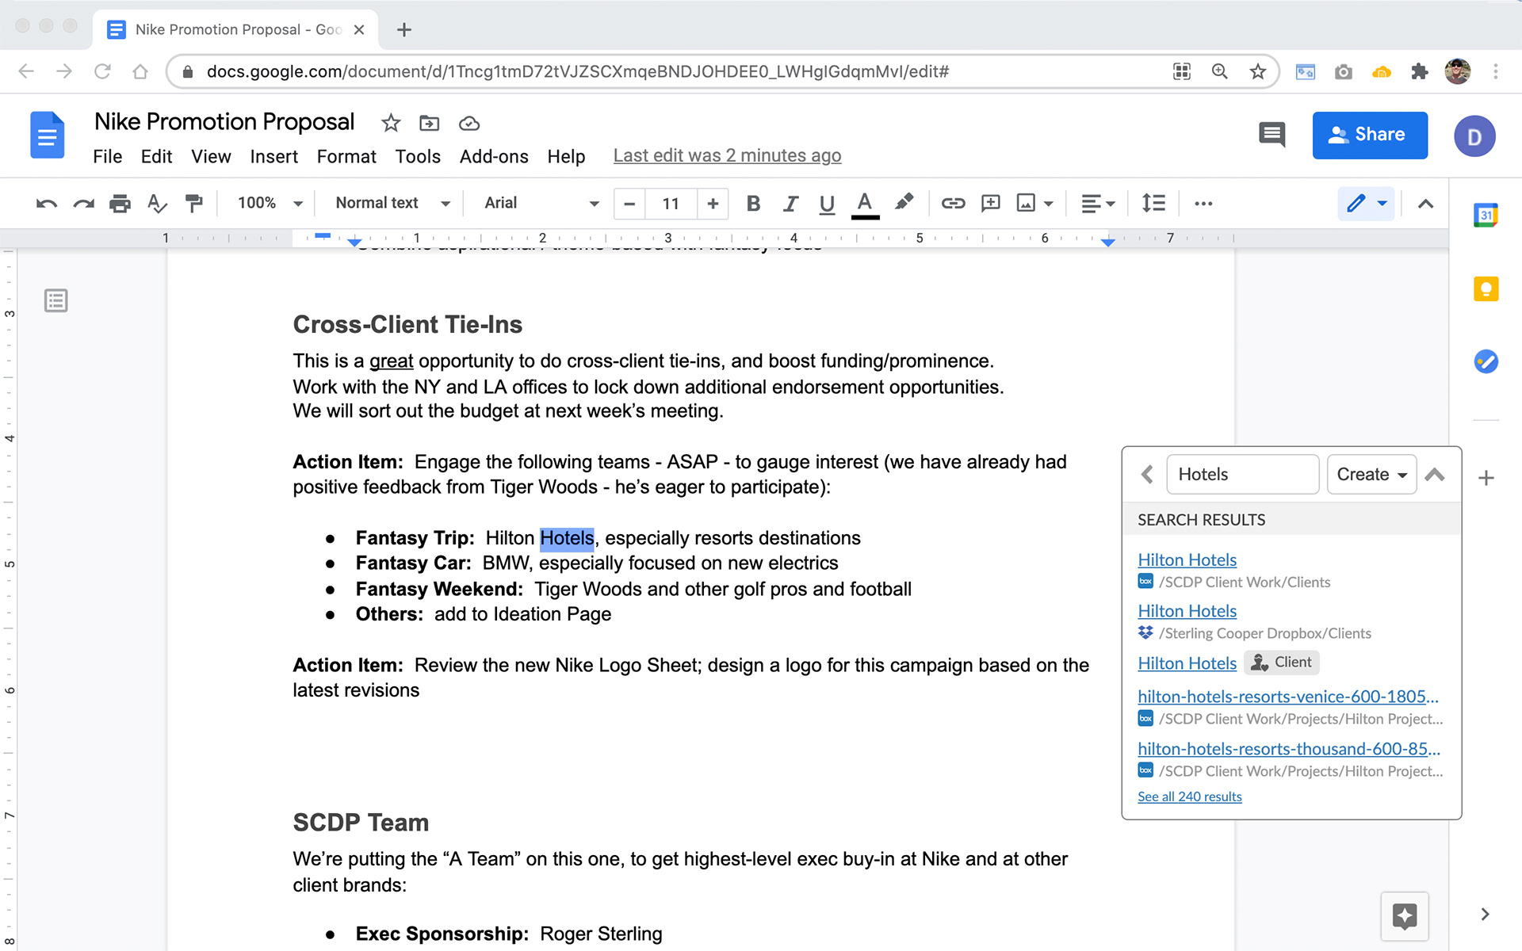The image size is (1522, 951).
Task: Open the Normal text style dropdown
Action: [x=392, y=203]
